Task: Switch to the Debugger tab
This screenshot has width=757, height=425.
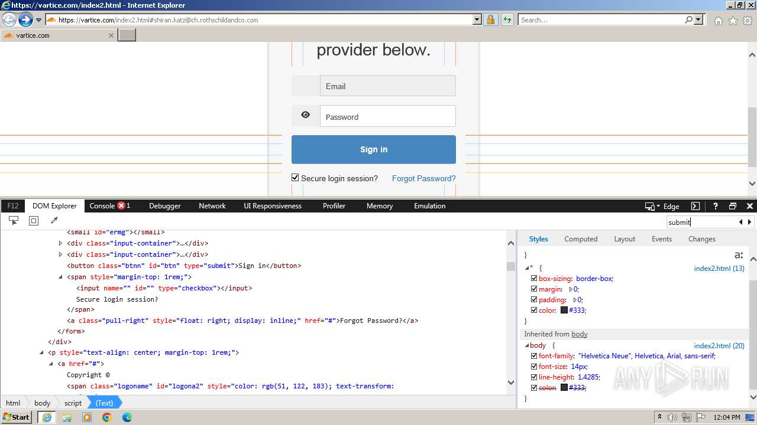Action: point(165,206)
